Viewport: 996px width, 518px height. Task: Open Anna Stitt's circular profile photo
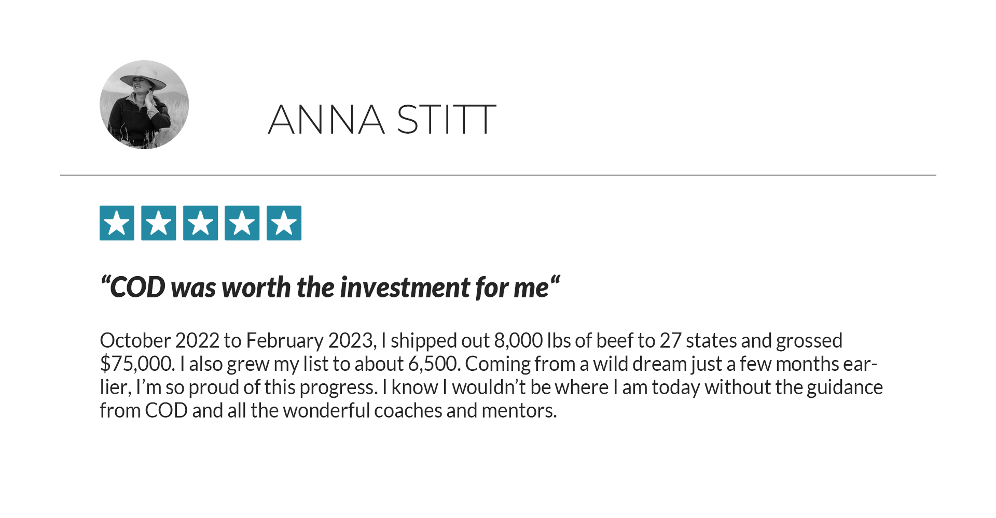click(x=144, y=105)
